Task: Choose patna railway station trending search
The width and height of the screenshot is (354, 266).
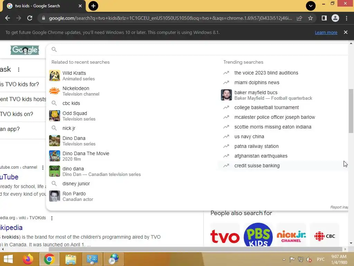Action: (x=283, y=147)
